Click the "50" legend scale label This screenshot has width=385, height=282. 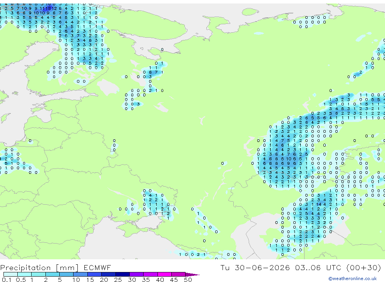pyautogui.click(x=188, y=280)
